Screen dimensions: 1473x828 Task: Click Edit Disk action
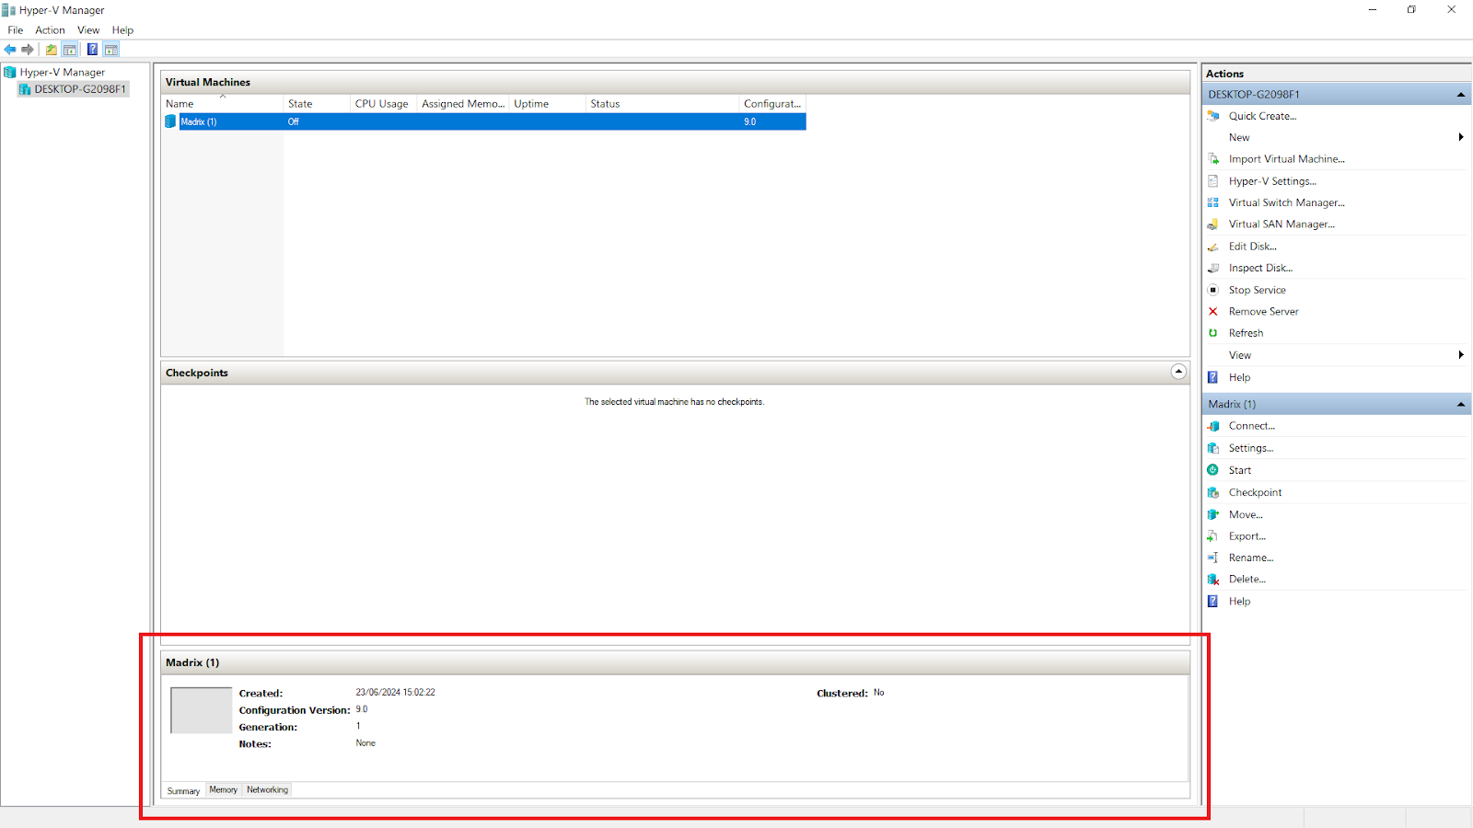tap(1253, 247)
